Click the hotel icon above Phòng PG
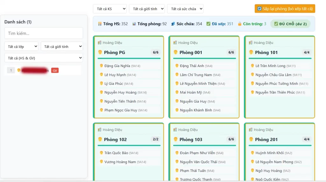Image resolution: width=326 pixels, height=182 pixels. pyautogui.click(x=100, y=43)
